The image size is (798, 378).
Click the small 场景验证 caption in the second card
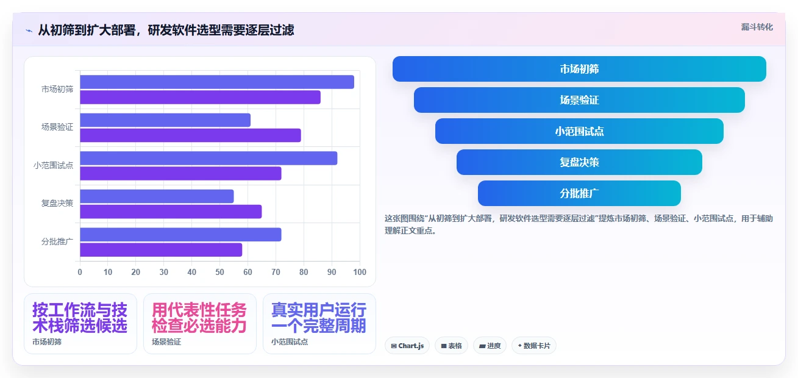pos(166,342)
